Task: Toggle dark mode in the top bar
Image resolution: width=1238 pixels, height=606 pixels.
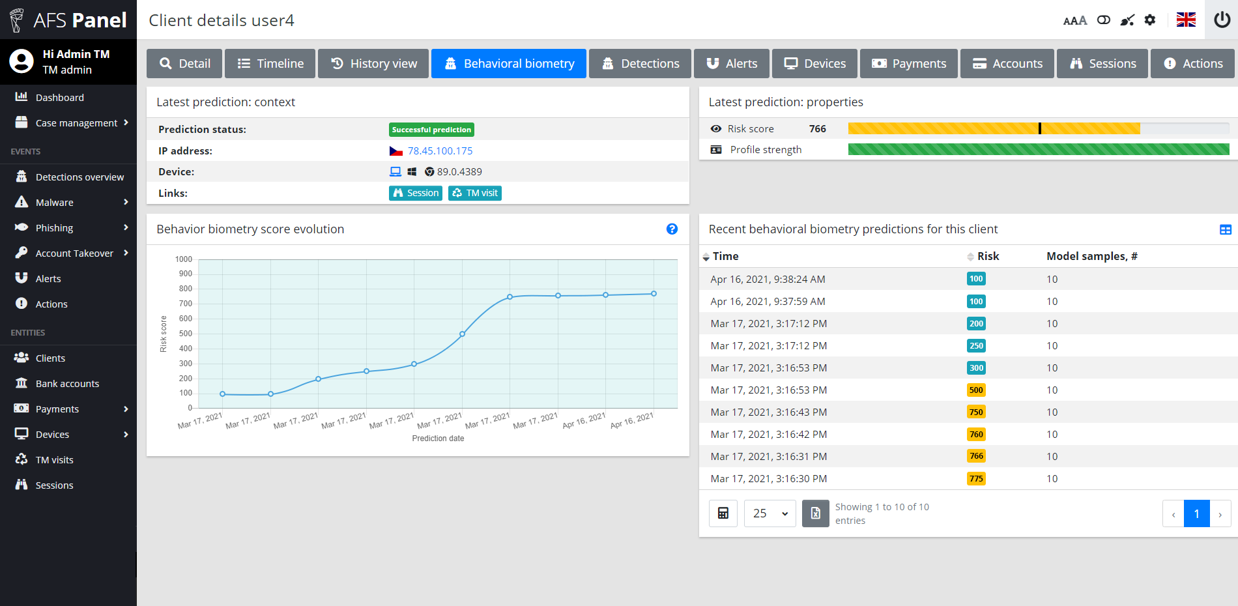Action: (1104, 20)
